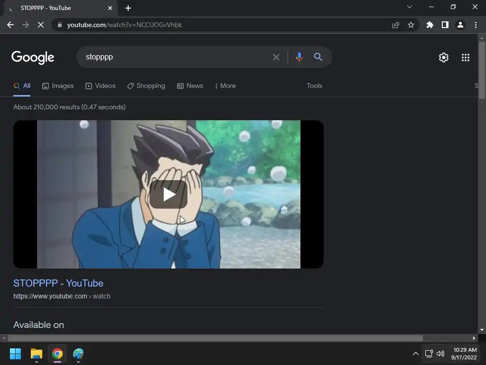This screenshot has width=486, height=365.
Task: Open File Explorer from taskbar
Action: [36, 354]
